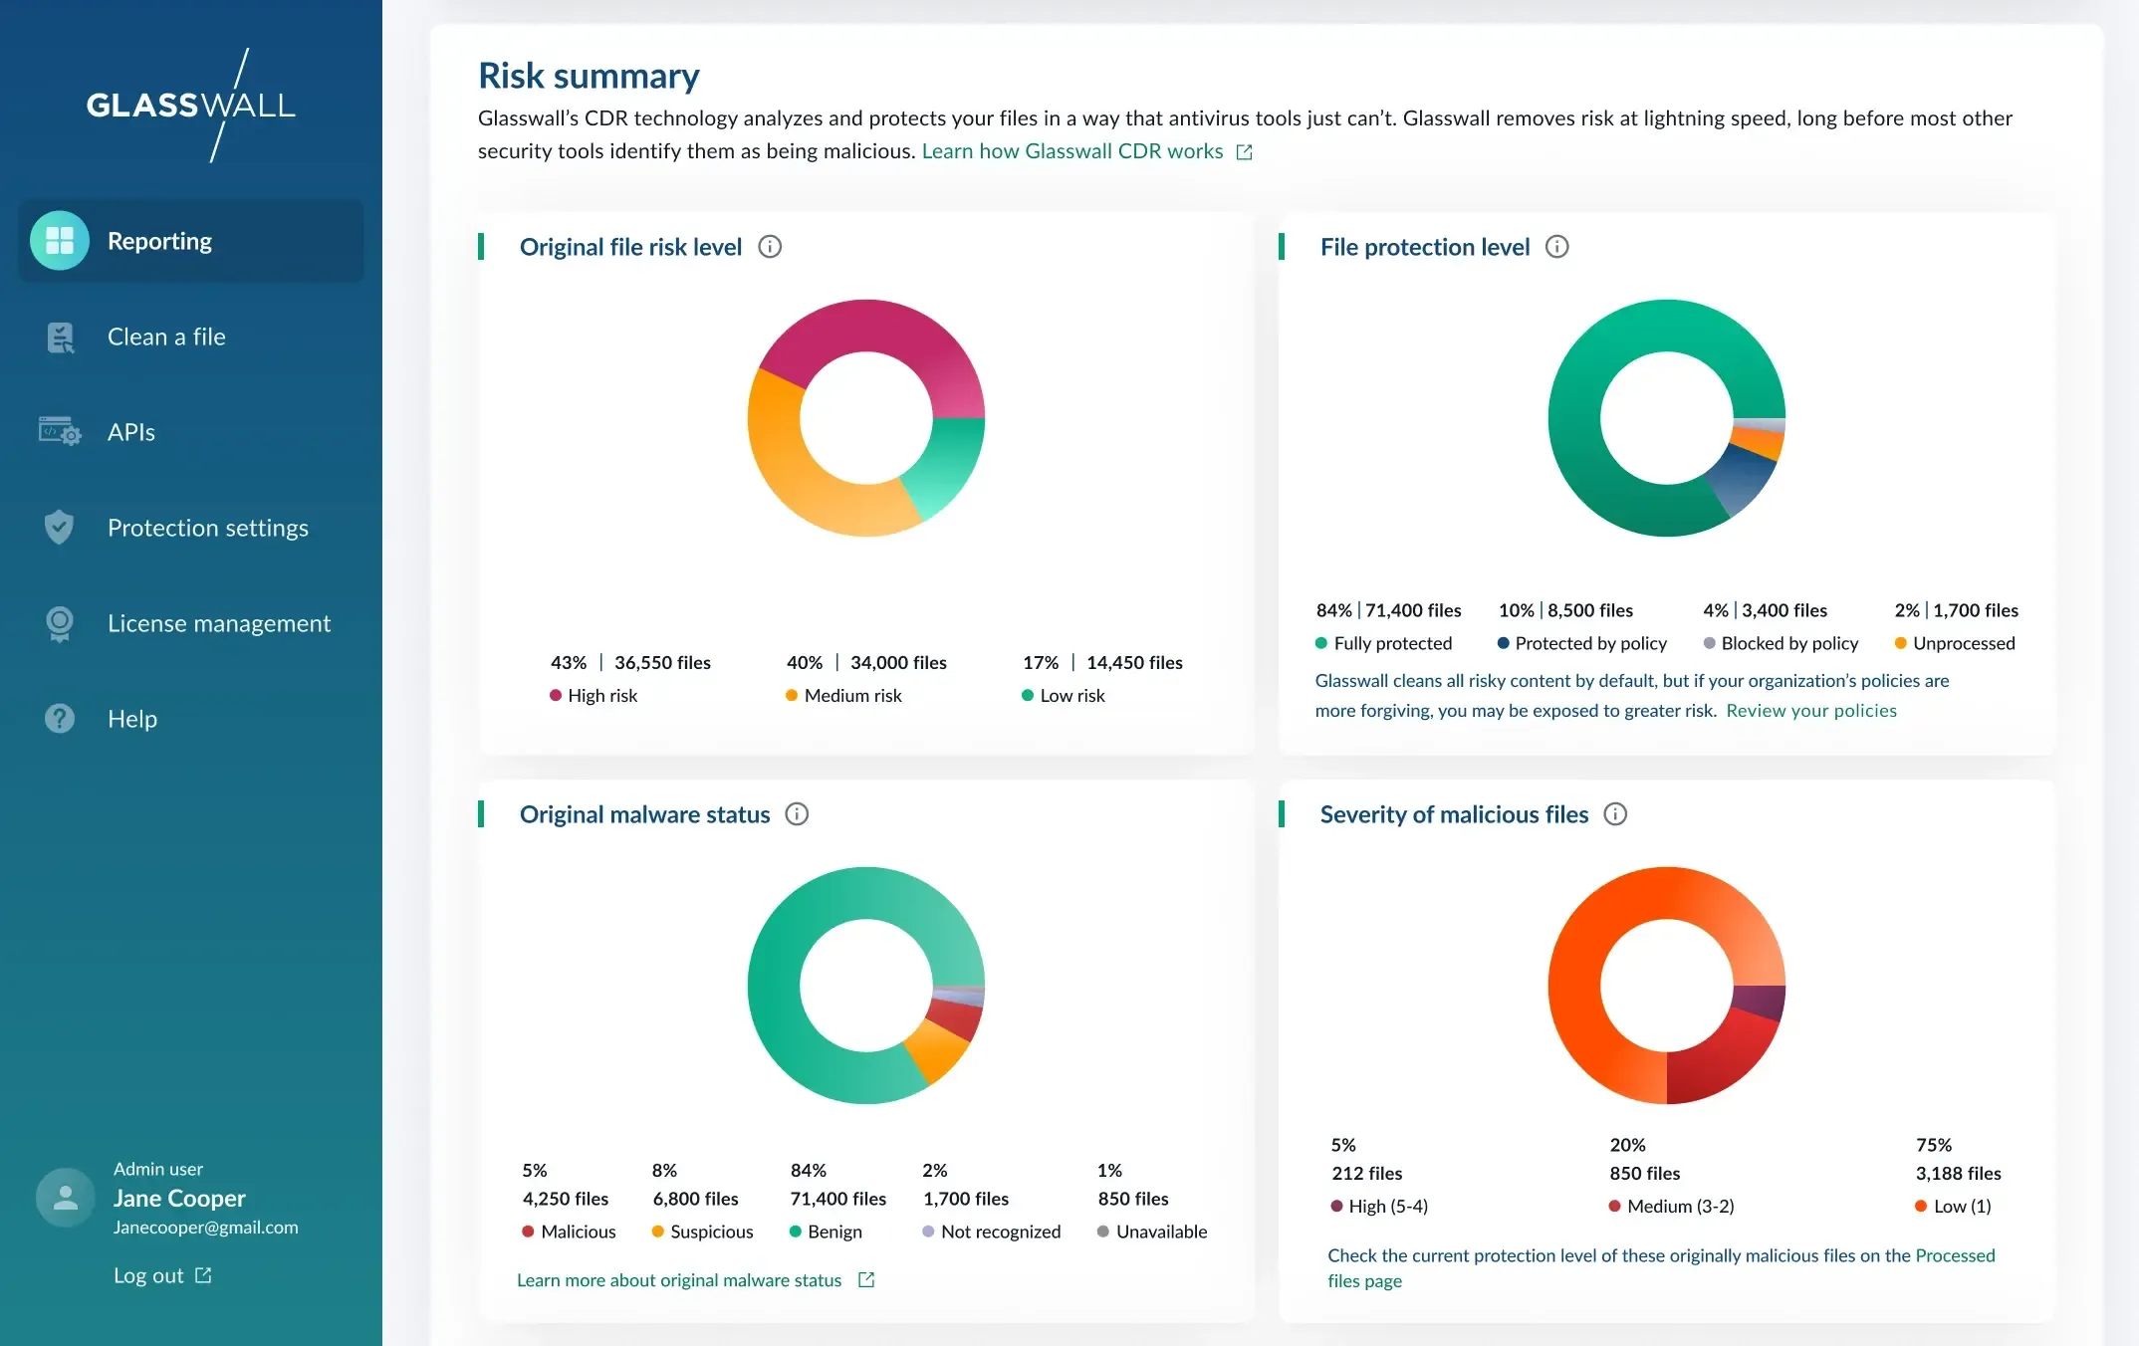Follow the Learn how Glasswall CDR works link
The height and width of the screenshot is (1346, 2139).
(1073, 151)
